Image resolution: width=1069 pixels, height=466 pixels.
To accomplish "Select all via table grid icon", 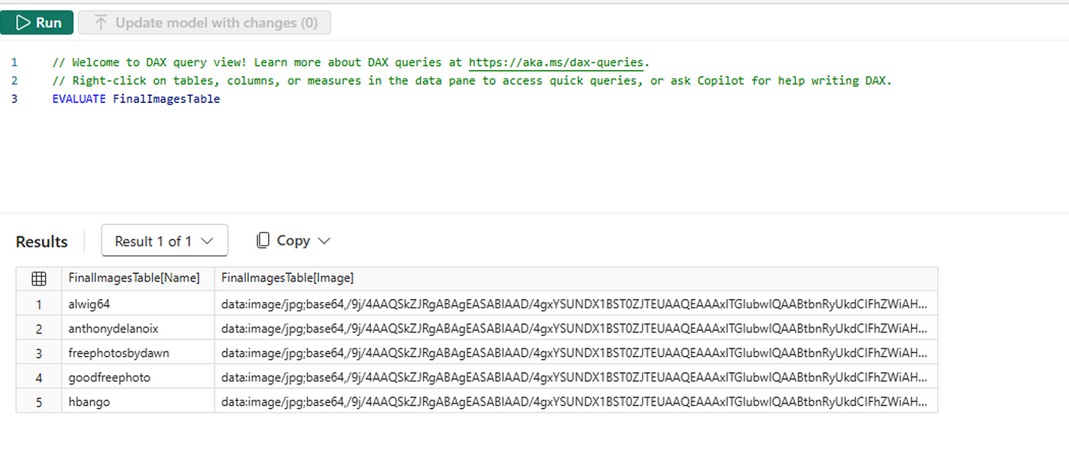I will (x=39, y=278).
